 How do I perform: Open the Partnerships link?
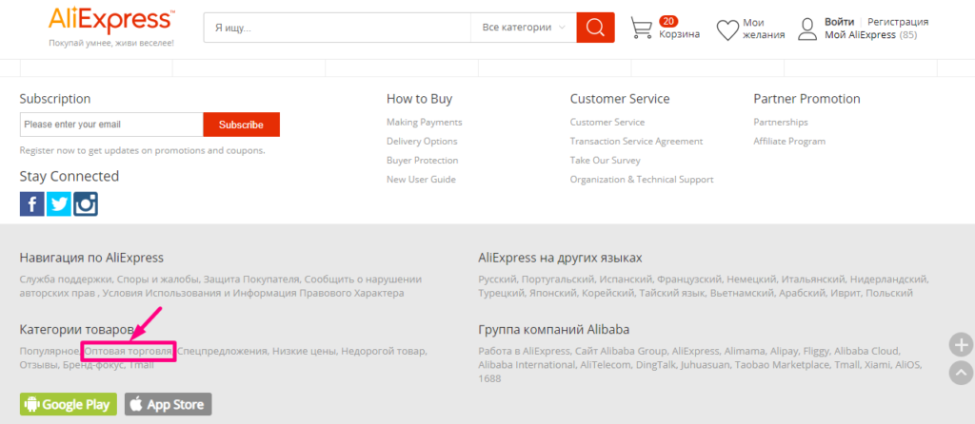tap(781, 122)
